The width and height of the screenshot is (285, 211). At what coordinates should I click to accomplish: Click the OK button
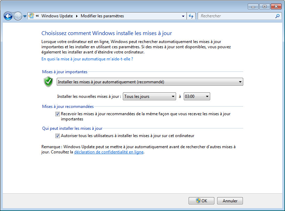(x=201, y=201)
